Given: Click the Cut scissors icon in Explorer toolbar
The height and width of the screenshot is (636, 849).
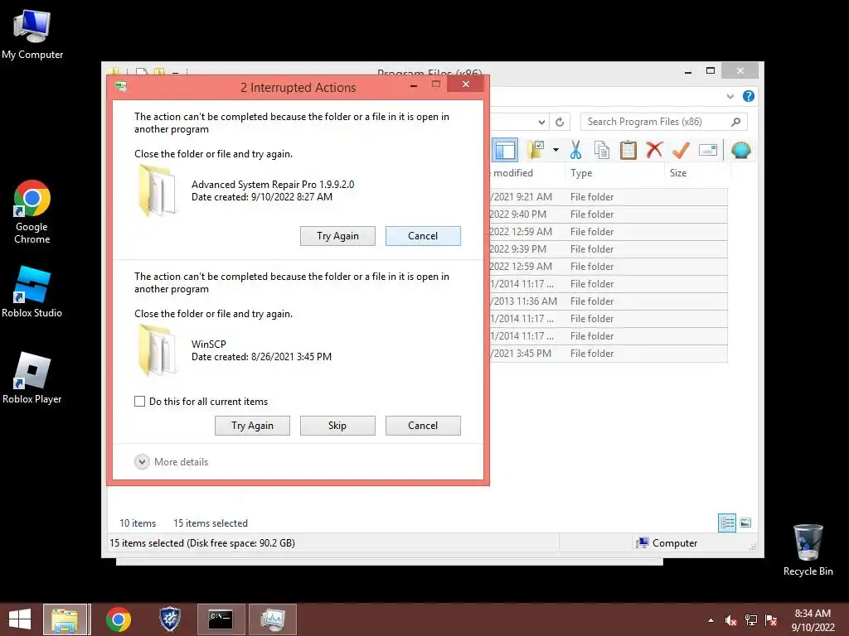Looking at the screenshot, I should [575, 150].
